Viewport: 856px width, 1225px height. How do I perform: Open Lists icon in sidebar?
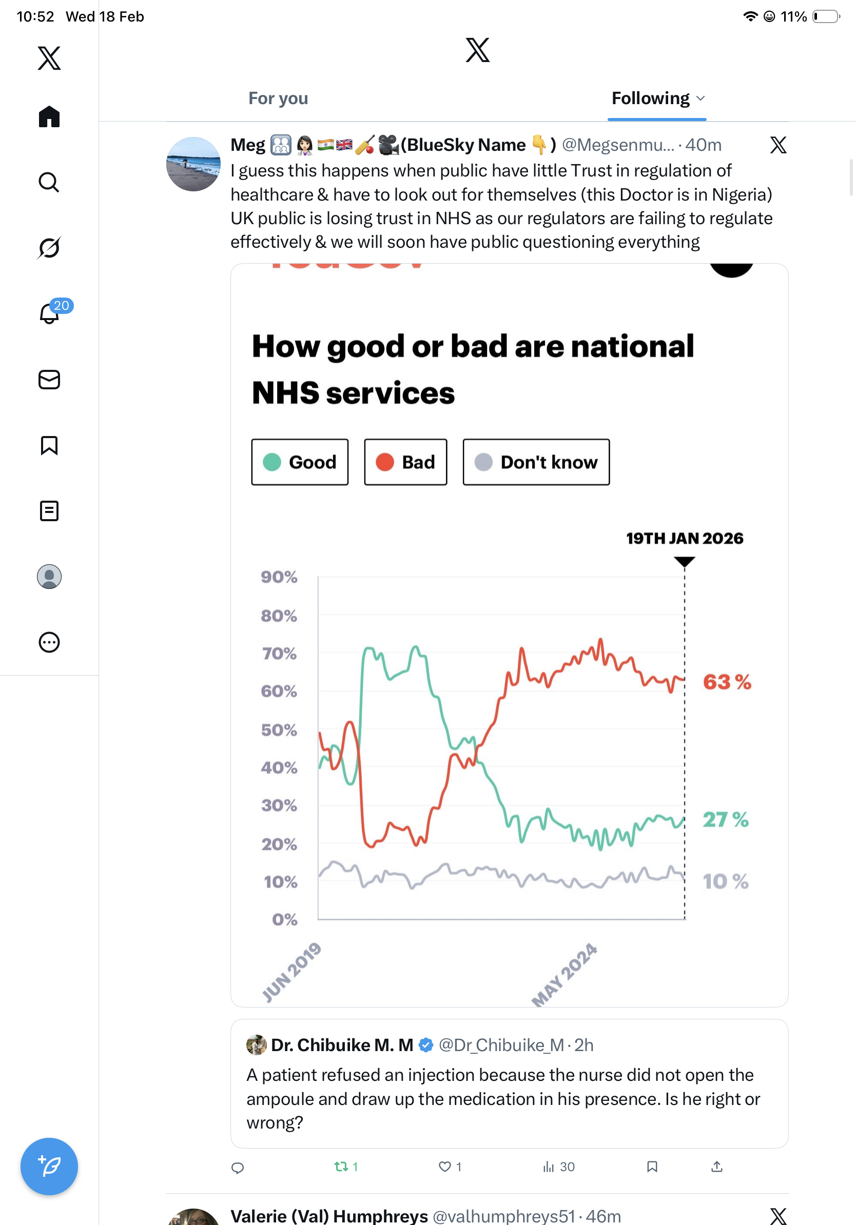tap(49, 510)
